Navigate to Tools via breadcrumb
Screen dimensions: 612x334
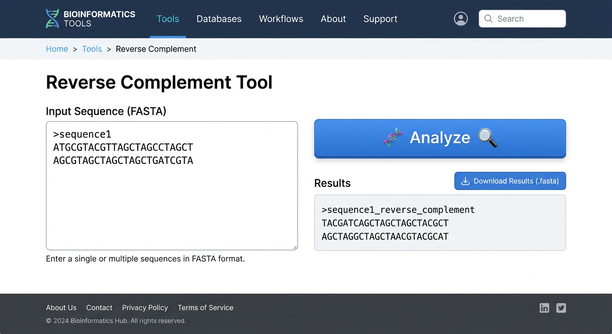[92, 49]
